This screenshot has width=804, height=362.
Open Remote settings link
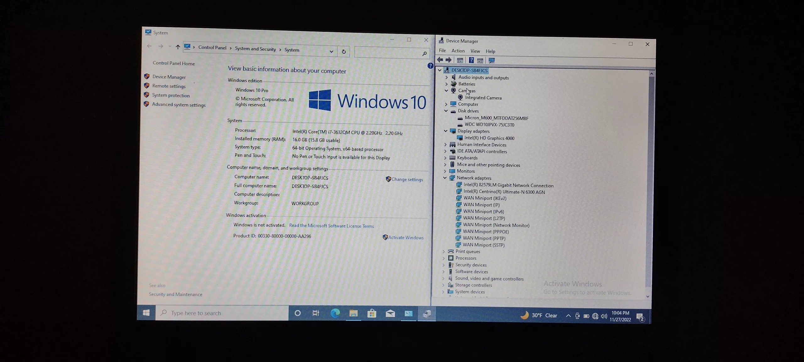coord(169,86)
